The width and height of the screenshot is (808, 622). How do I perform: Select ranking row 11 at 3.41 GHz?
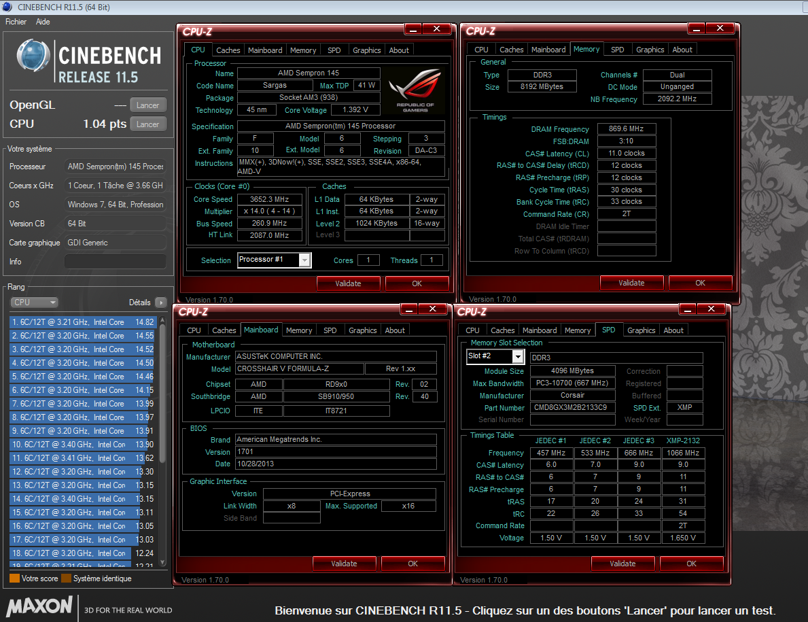coord(82,458)
